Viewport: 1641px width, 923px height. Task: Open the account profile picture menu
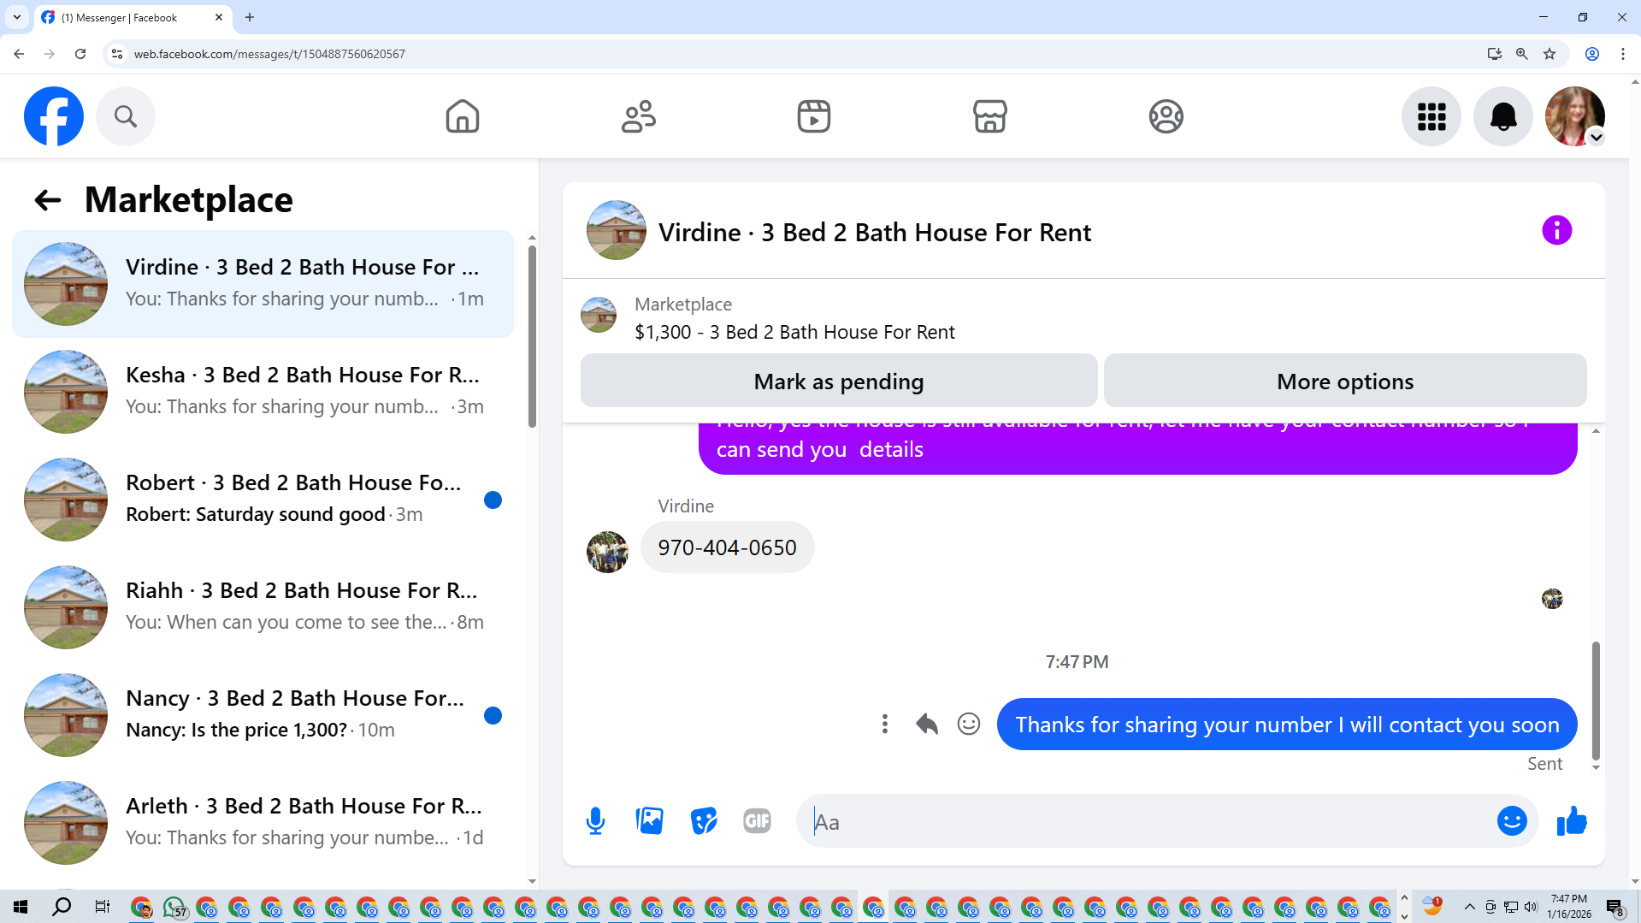(x=1575, y=116)
